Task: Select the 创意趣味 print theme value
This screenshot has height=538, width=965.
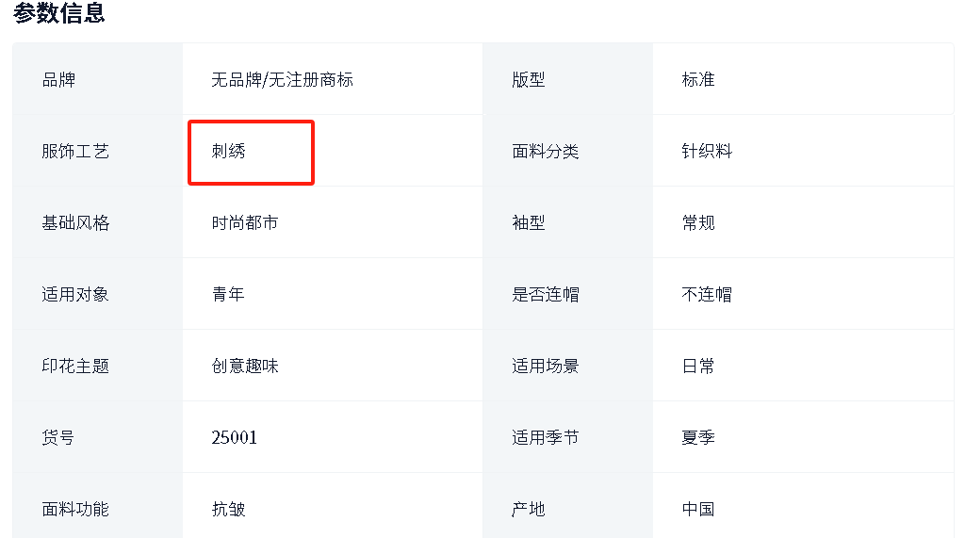Action: pos(245,367)
